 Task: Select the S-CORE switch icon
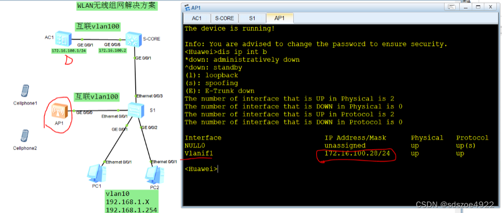(x=134, y=38)
